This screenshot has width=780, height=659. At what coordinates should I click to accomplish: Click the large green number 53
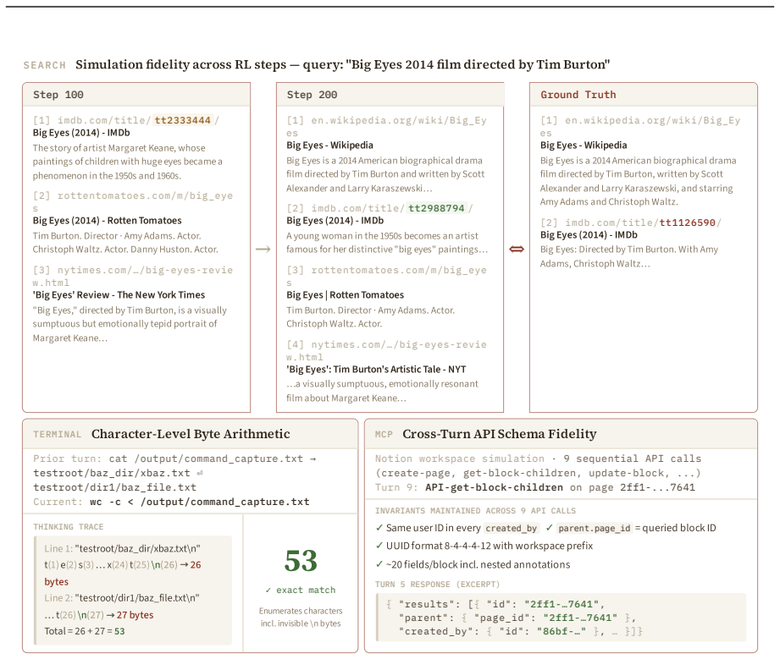301,561
